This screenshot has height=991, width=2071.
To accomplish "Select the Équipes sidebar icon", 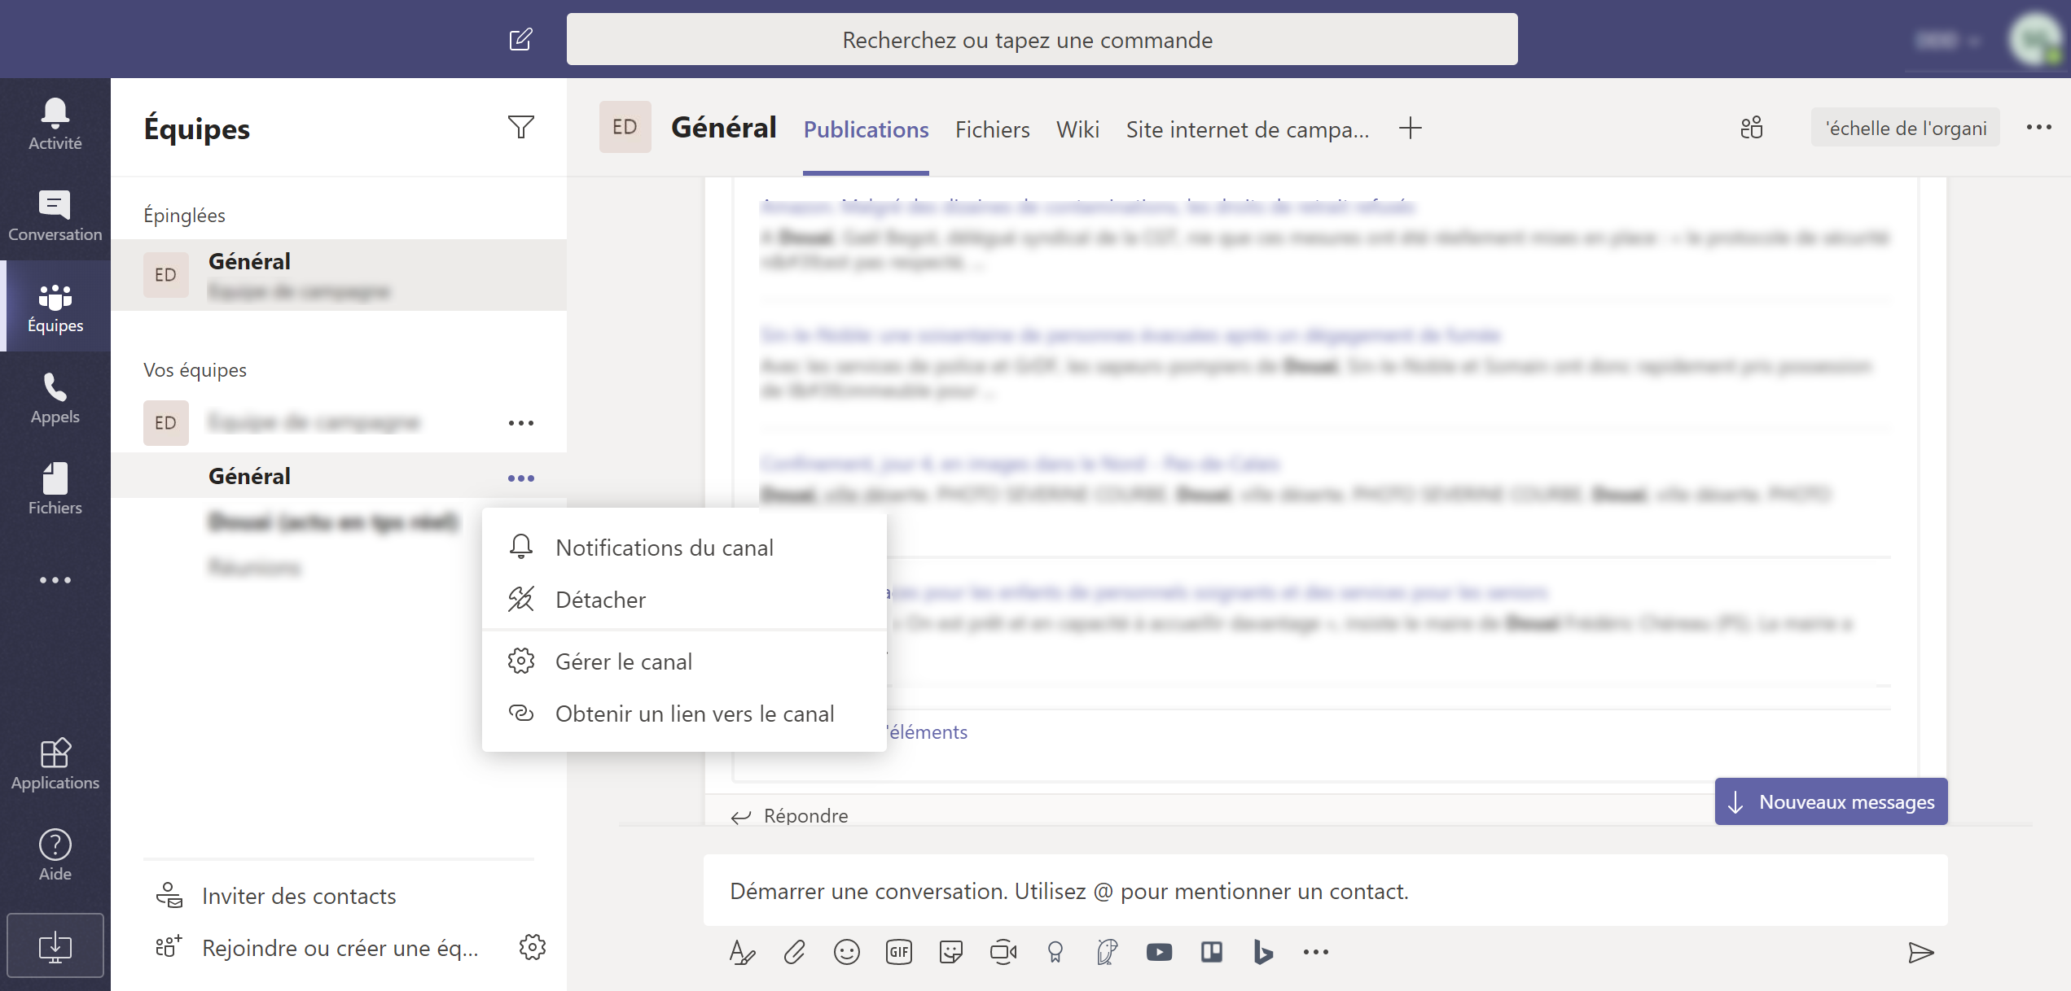I will pos(55,306).
